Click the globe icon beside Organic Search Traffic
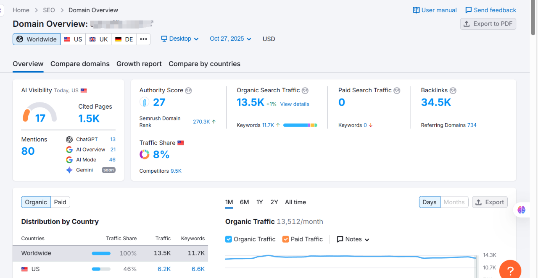 pos(305,91)
